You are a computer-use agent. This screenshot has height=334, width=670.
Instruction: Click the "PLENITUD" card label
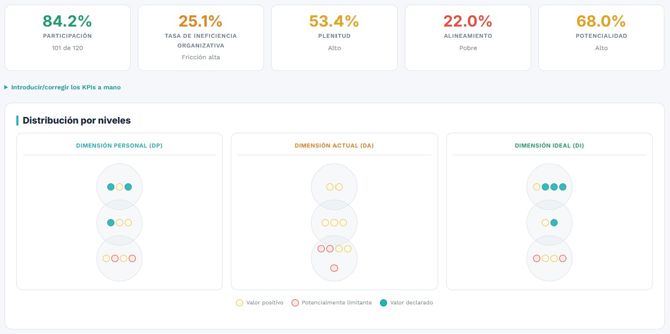pyautogui.click(x=334, y=36)
